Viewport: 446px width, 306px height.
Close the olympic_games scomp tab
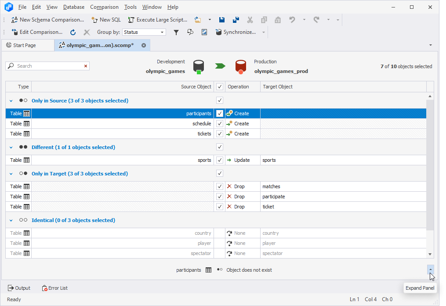click(144, 45)
